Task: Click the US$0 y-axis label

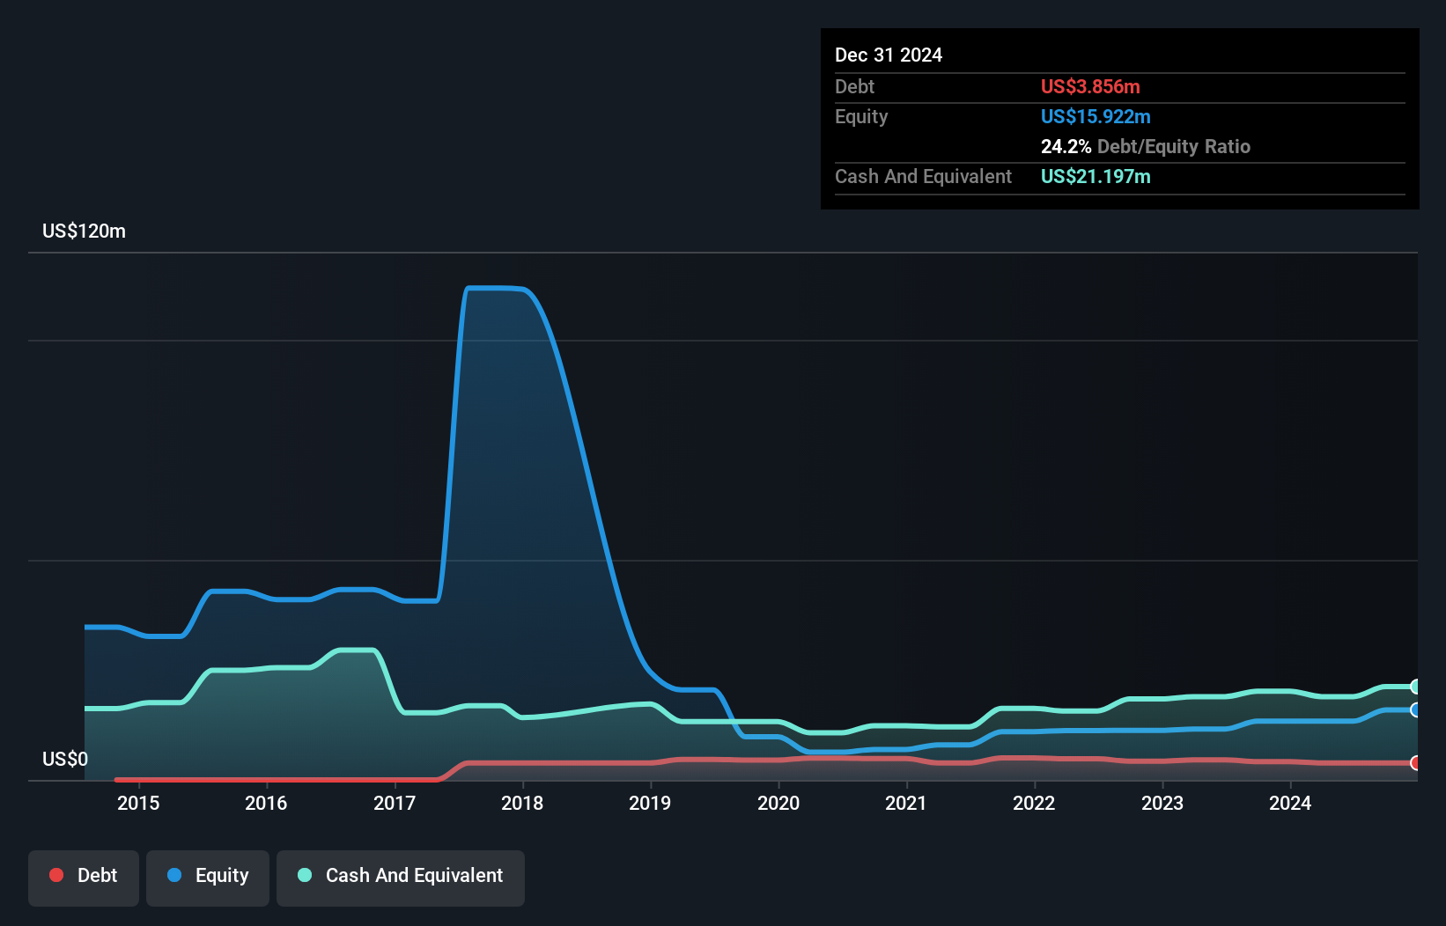Action: [x=65, y=760]
